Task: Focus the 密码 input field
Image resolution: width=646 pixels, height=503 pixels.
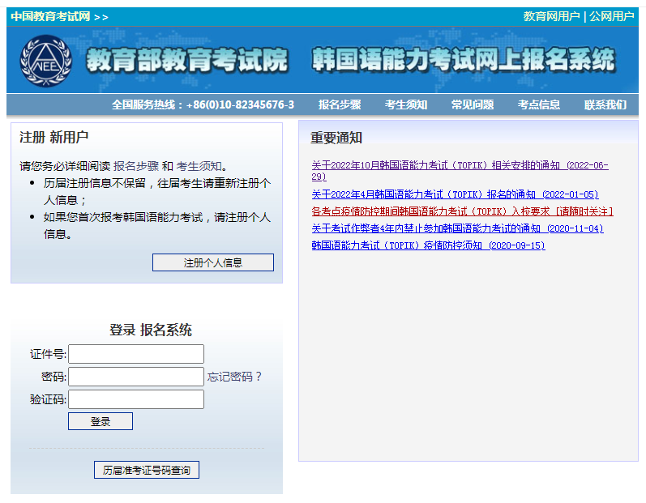Action: pos(136,377)
